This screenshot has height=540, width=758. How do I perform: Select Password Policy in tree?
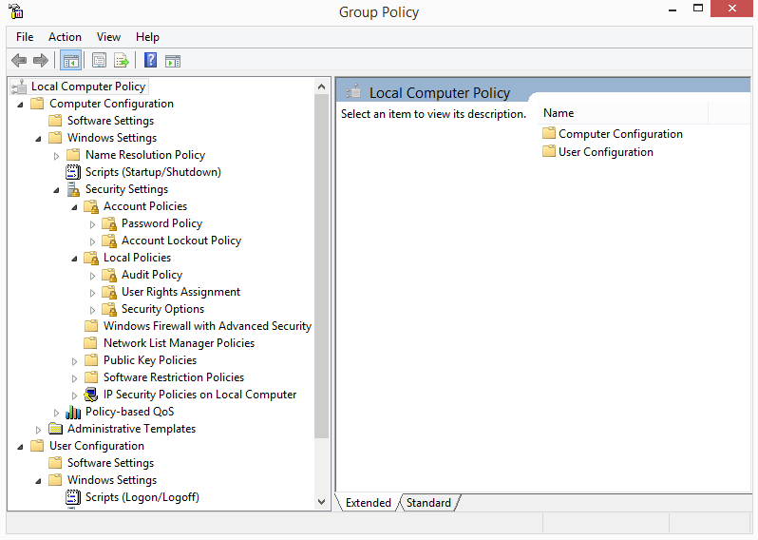click(161, 223)
